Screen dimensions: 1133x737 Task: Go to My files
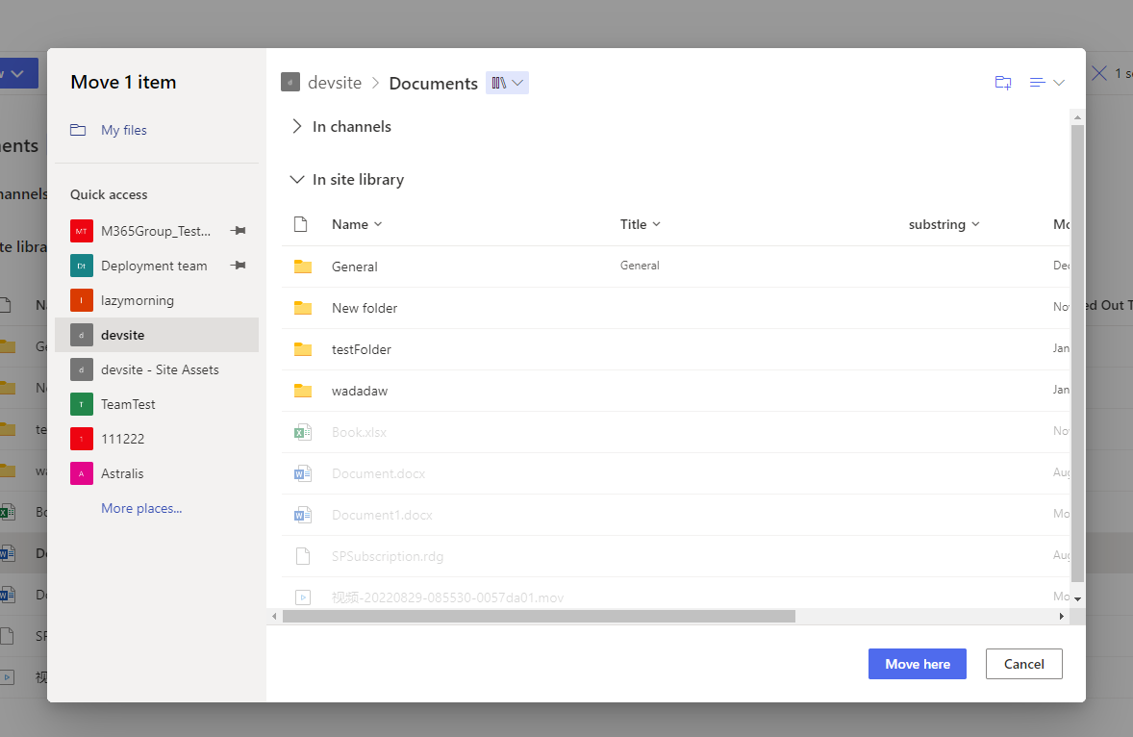[x=123, y=129]
